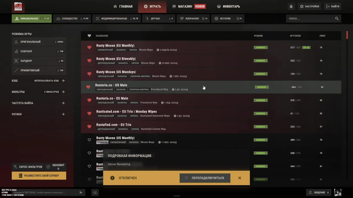Sort by НАЗВАНИЕ column header

click(102, 36)
